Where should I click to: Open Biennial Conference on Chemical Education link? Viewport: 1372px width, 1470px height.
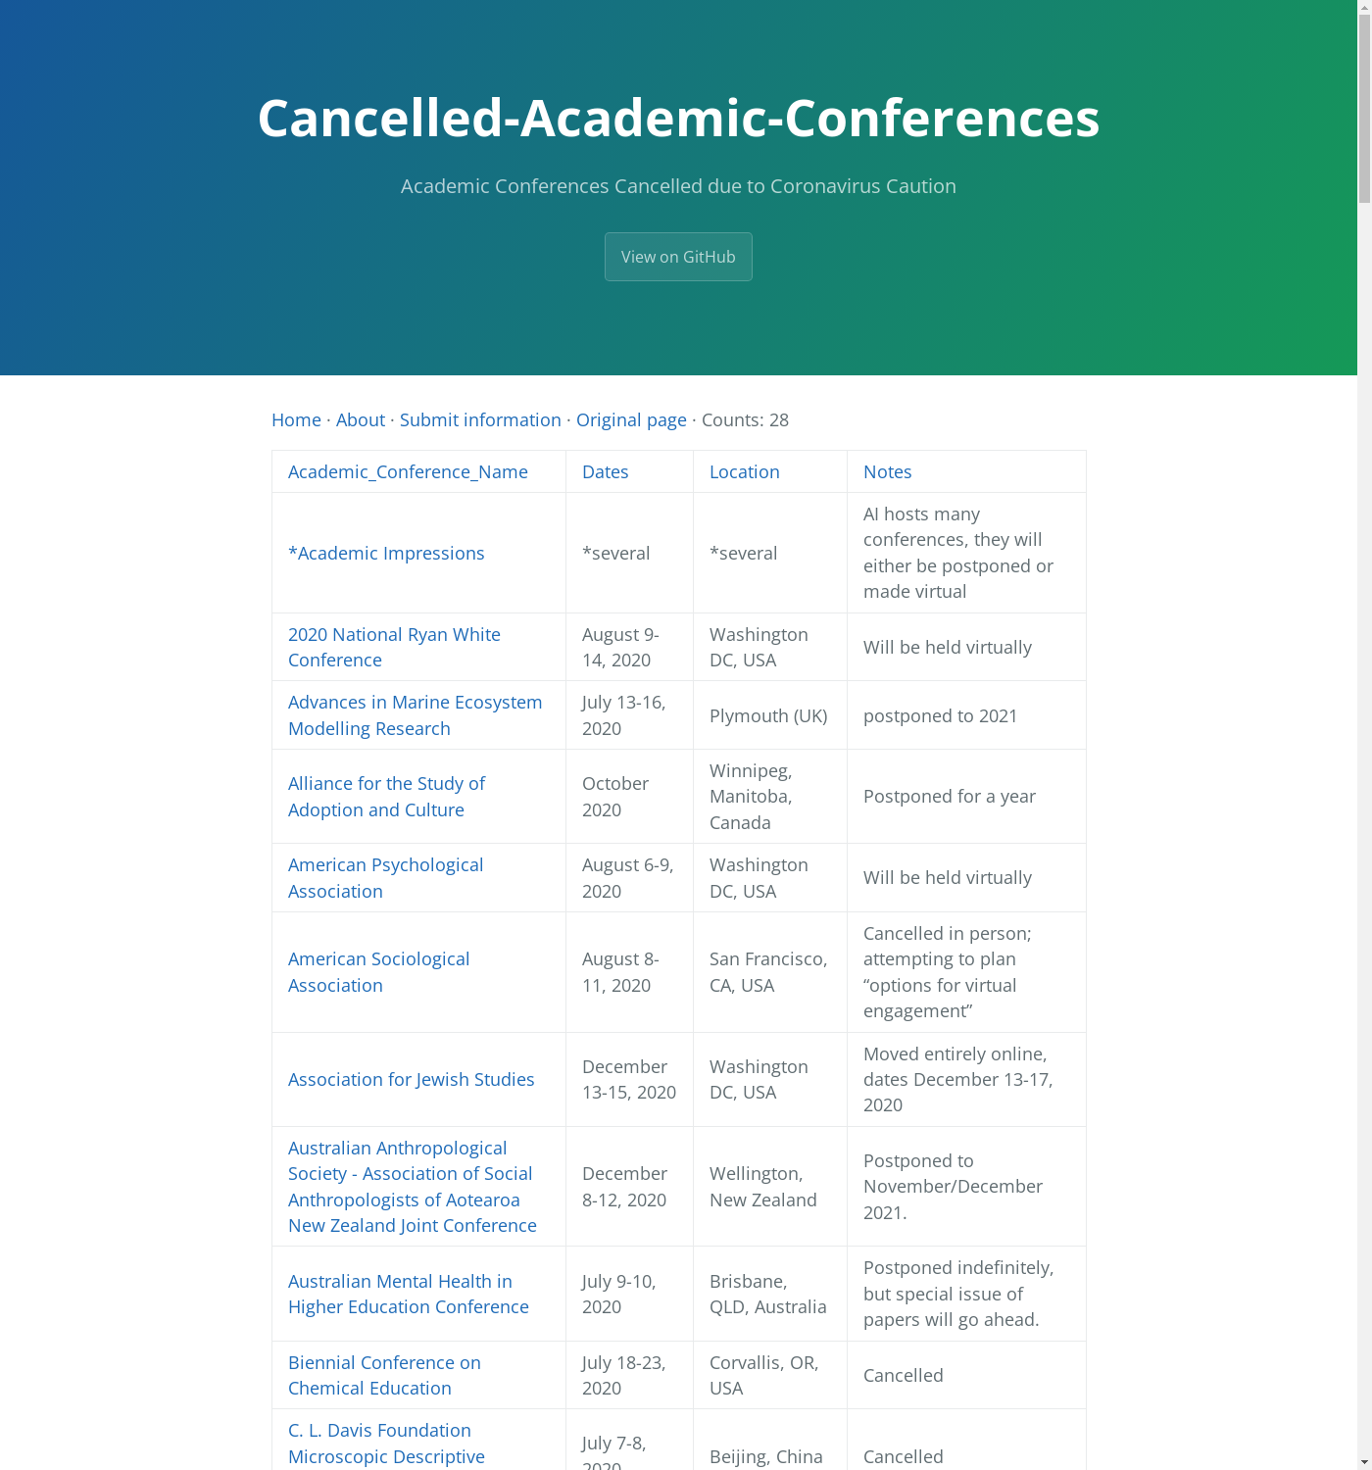point(384,1375)
